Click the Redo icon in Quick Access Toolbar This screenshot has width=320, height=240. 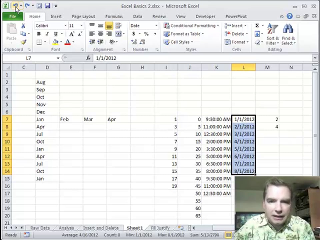(27, 6)
